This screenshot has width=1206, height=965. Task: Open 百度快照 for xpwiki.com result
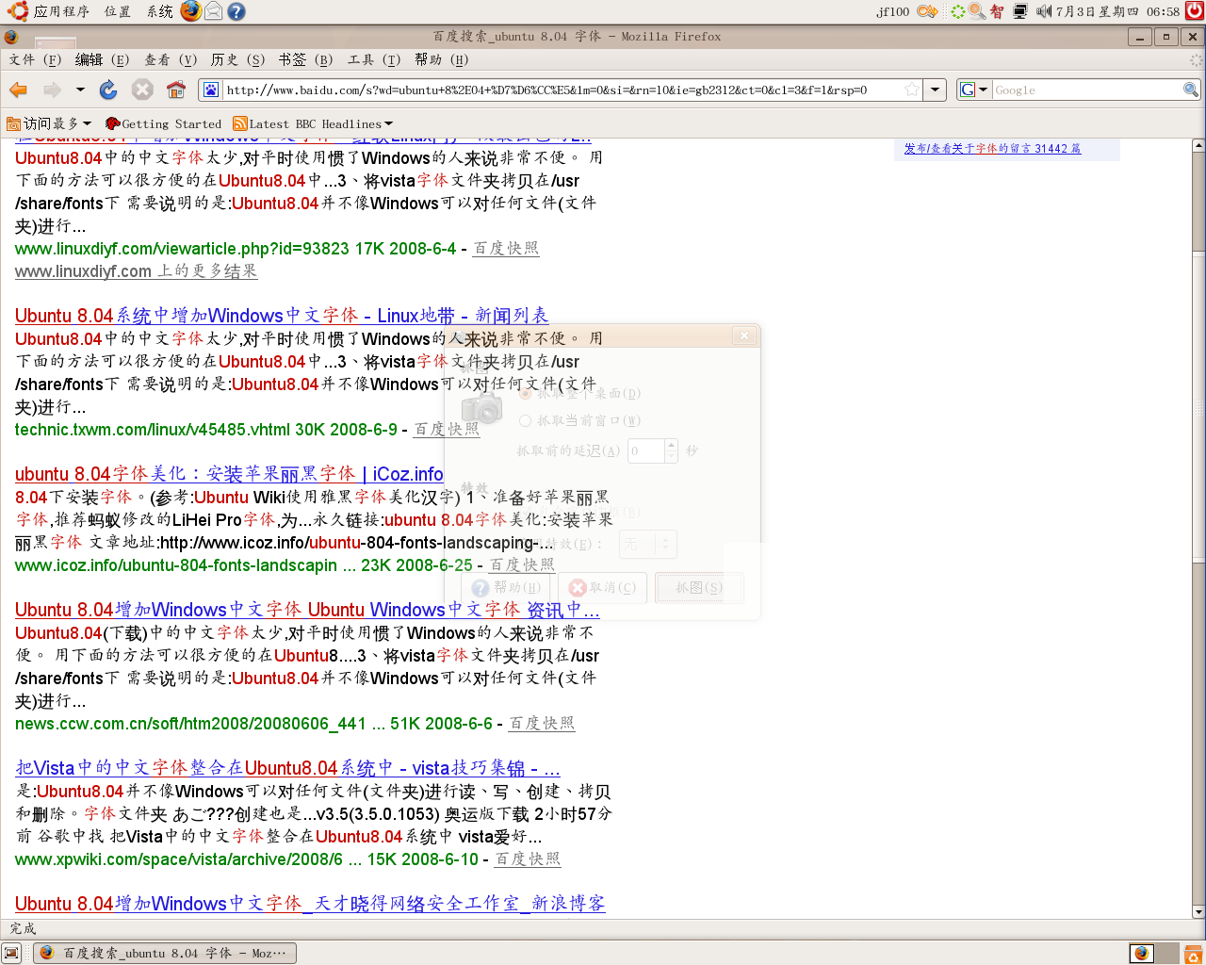528,859
